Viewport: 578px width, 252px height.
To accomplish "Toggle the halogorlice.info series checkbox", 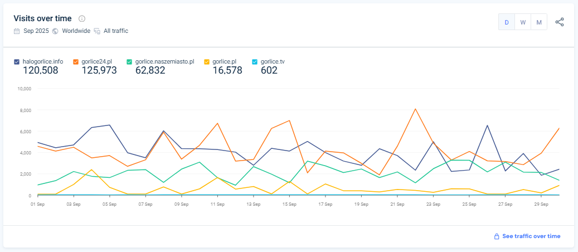I will (x=17, y=61).
